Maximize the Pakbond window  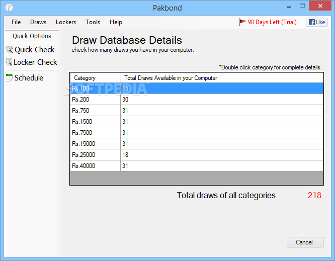pyautogui.click(x=302, y=6)
